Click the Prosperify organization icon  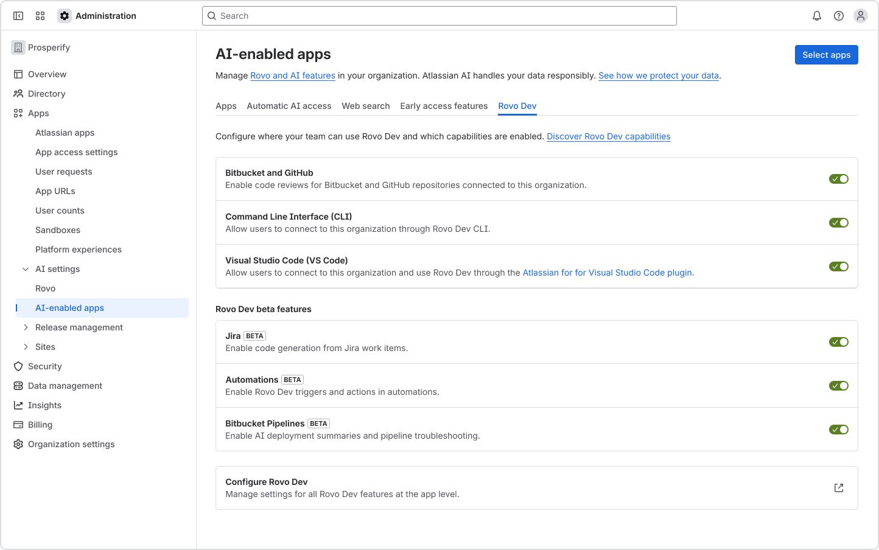(x=18, y=47)
